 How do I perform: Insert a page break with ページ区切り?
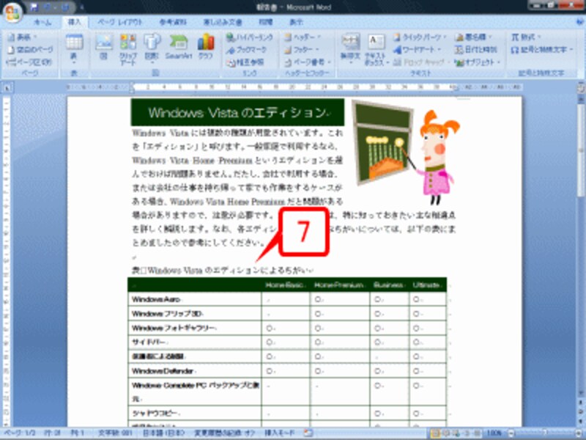click(29, 62)
